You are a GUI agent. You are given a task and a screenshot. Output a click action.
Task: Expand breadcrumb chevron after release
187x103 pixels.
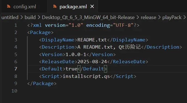click(x=159, y=17)
